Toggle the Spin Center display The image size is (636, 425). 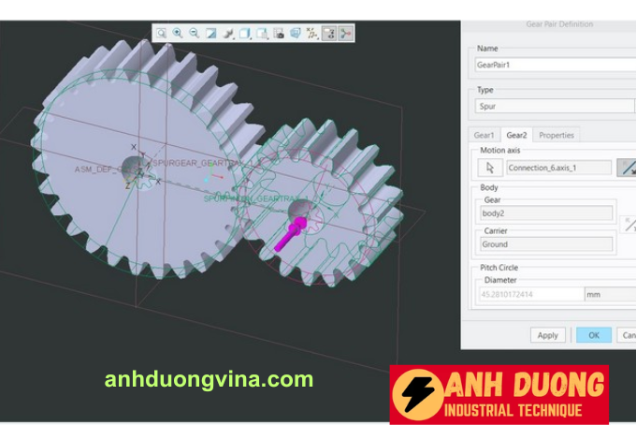pos(345,33)
